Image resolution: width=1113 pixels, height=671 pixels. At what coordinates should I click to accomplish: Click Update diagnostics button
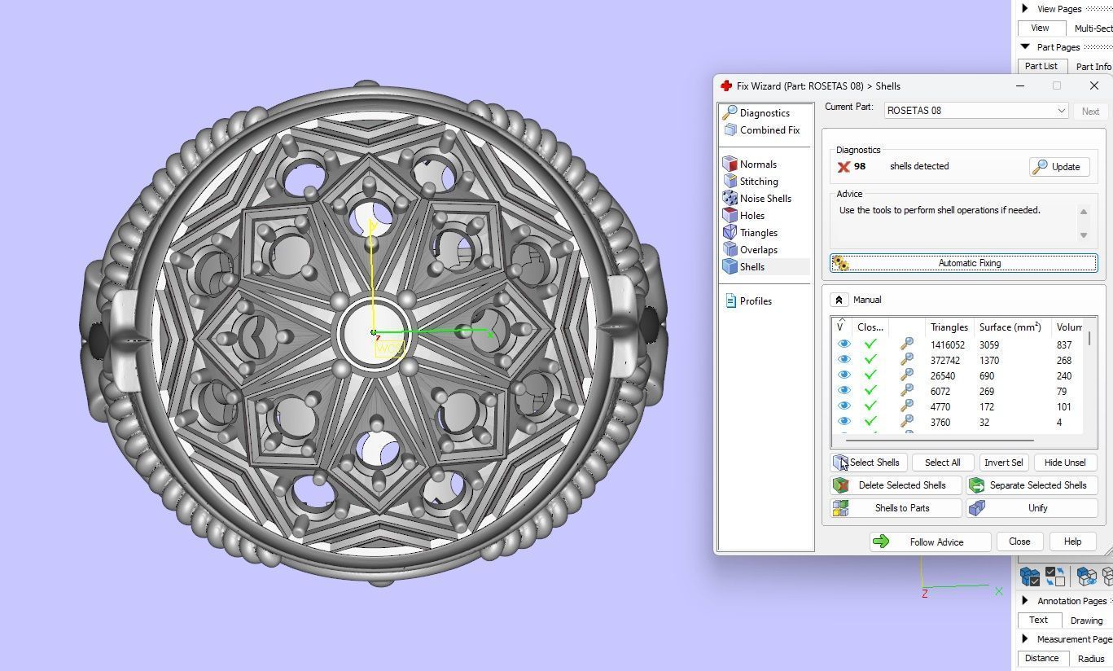point(1059,167)
